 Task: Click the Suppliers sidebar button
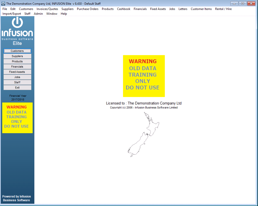(17, 56)
